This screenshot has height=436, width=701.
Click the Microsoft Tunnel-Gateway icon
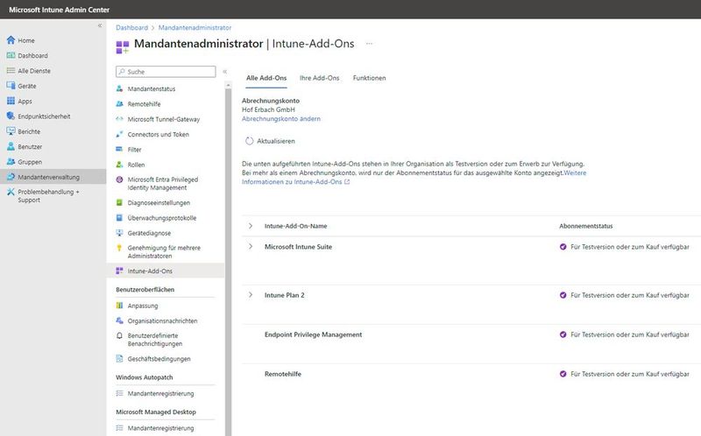pos(119,119)
